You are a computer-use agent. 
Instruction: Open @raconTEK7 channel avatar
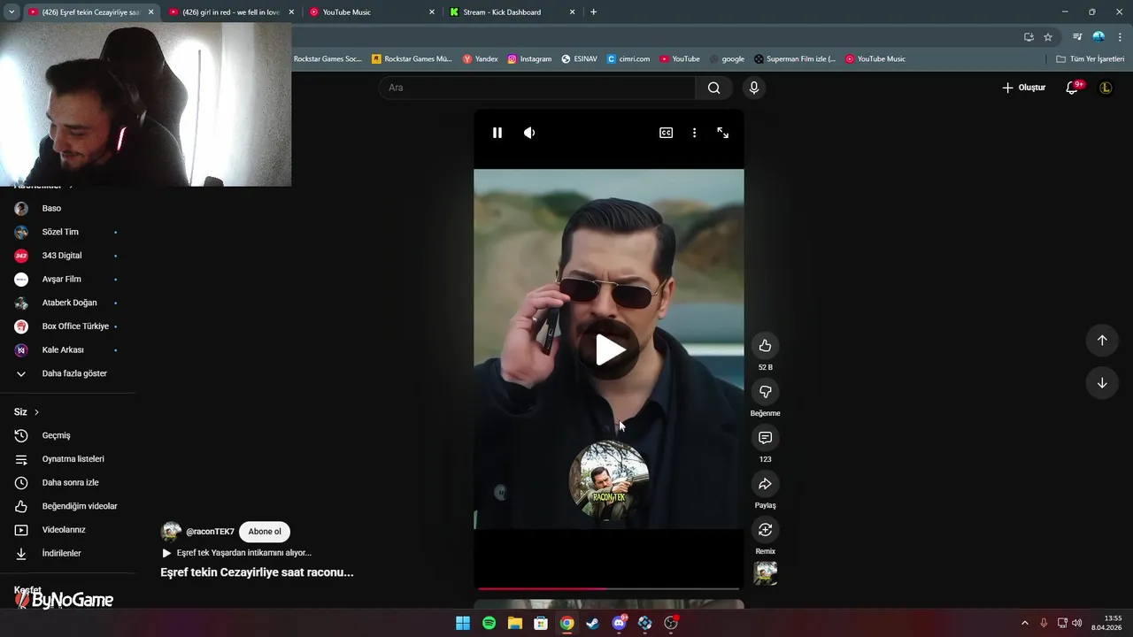click(x=171, y=532)
